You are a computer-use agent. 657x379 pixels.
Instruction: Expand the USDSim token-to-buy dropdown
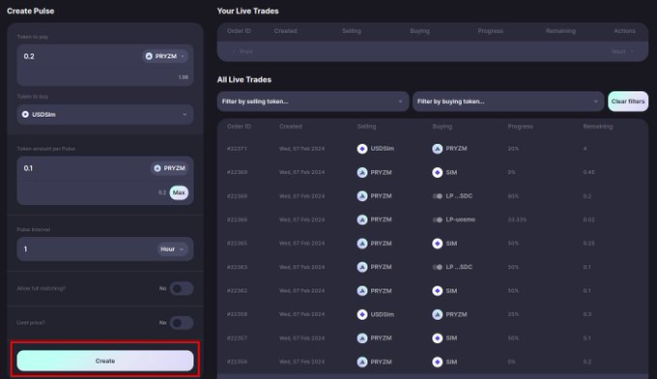105,114
